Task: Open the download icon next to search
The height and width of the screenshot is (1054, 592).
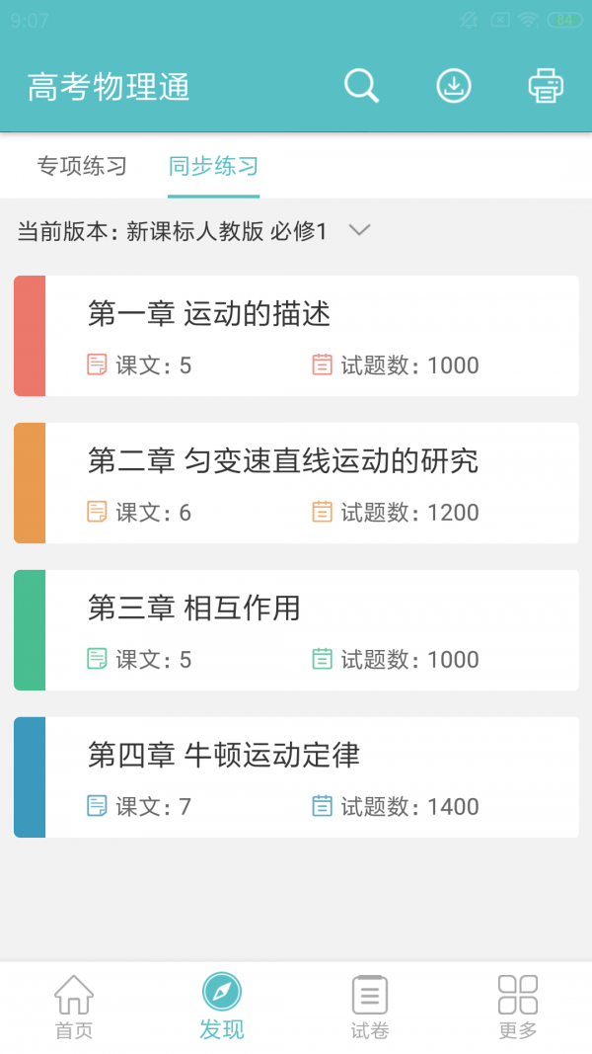Action: [453, 86]
